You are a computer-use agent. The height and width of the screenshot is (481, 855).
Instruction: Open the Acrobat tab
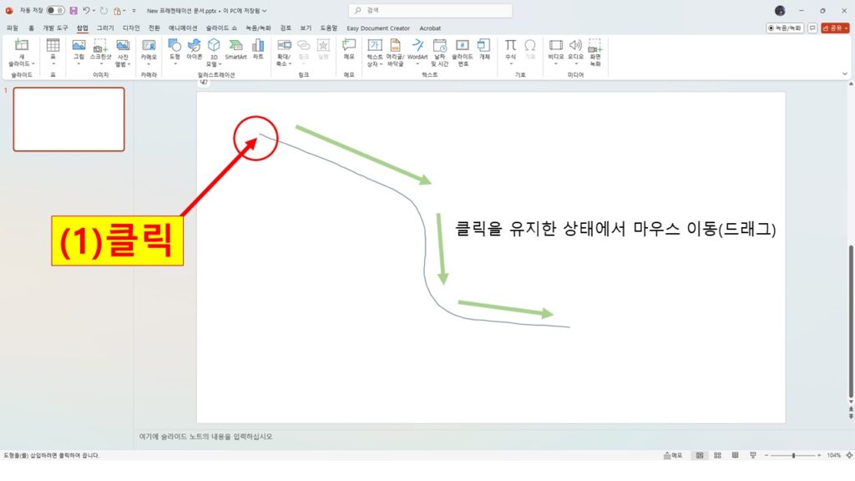430,28
